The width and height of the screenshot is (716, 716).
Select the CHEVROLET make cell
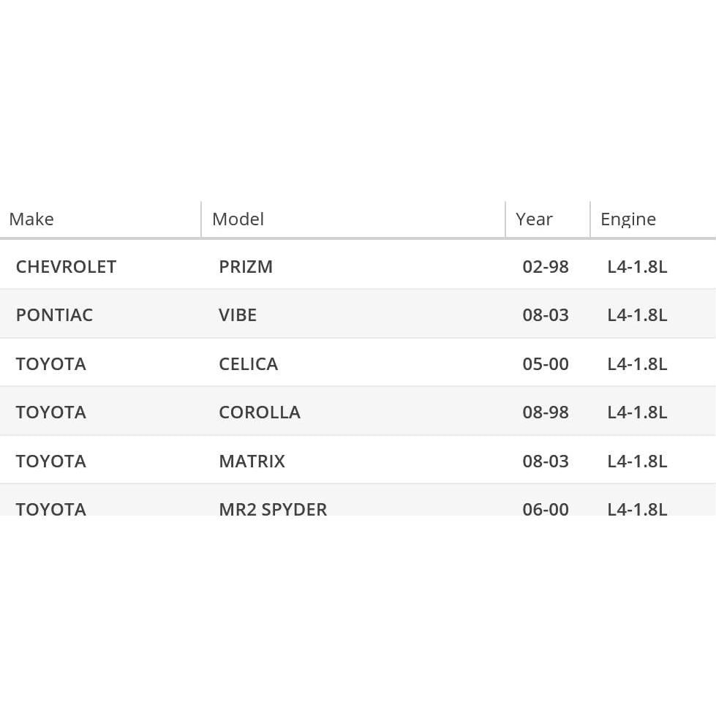point(66,267)
